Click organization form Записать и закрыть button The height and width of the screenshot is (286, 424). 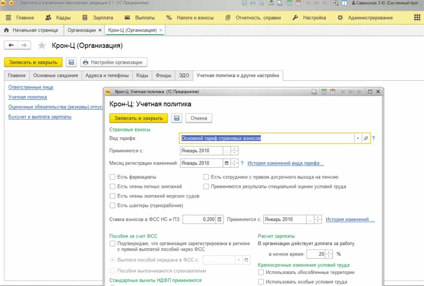[33, 62]
